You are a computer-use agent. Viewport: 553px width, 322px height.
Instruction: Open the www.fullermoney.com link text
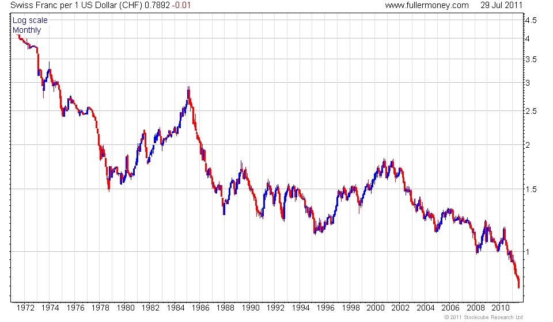click(x=427, y=5)
